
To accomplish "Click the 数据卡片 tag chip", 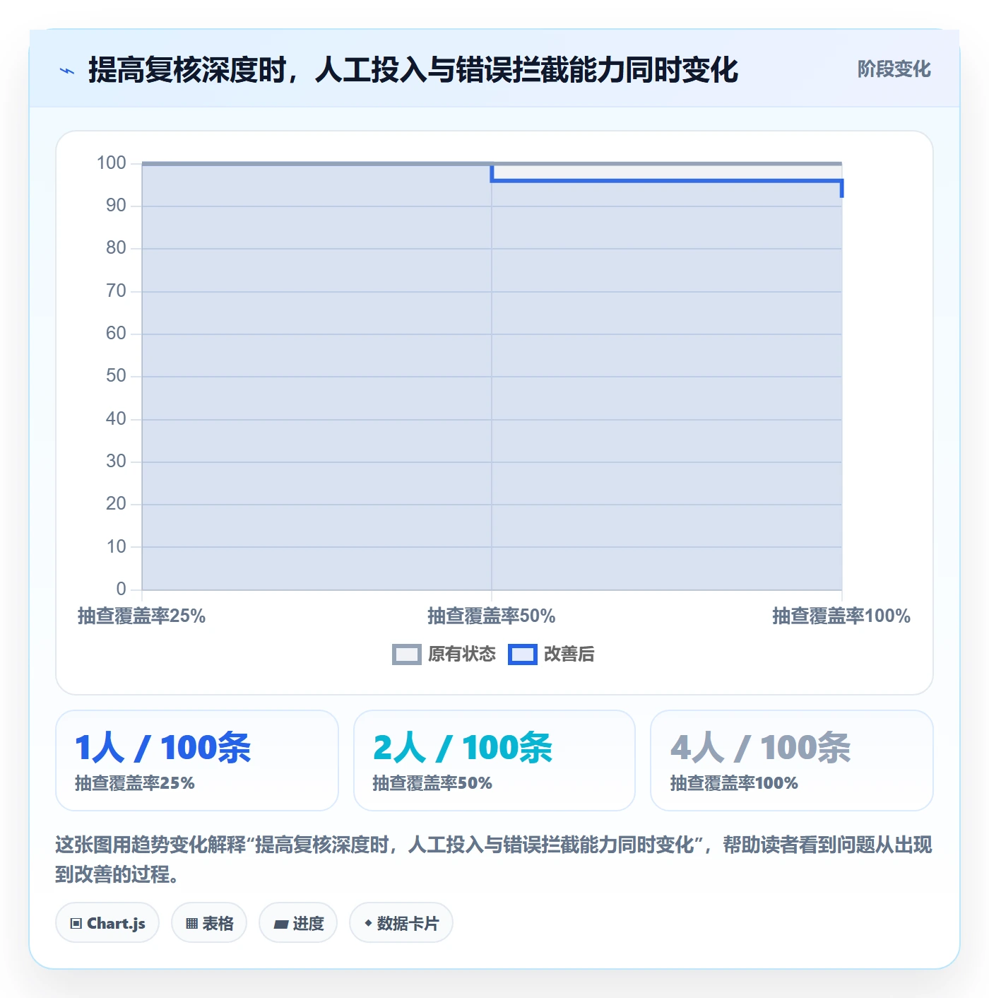I will click(401, 923).
